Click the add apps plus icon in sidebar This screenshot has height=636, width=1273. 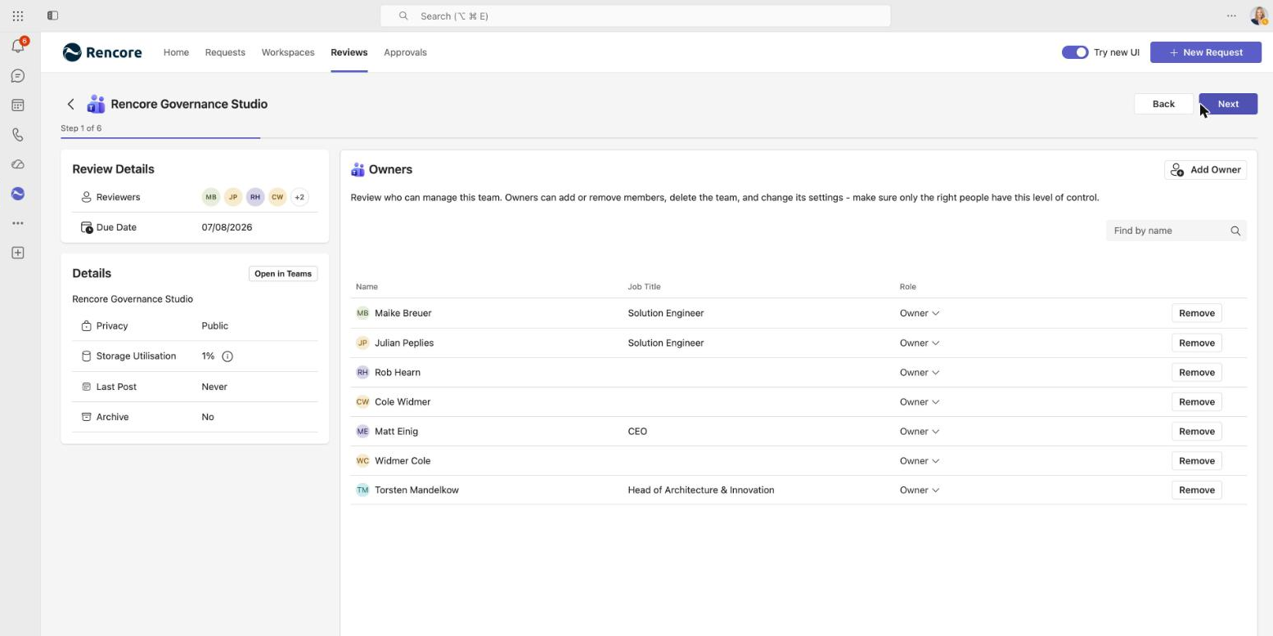[x=18, y=253]
